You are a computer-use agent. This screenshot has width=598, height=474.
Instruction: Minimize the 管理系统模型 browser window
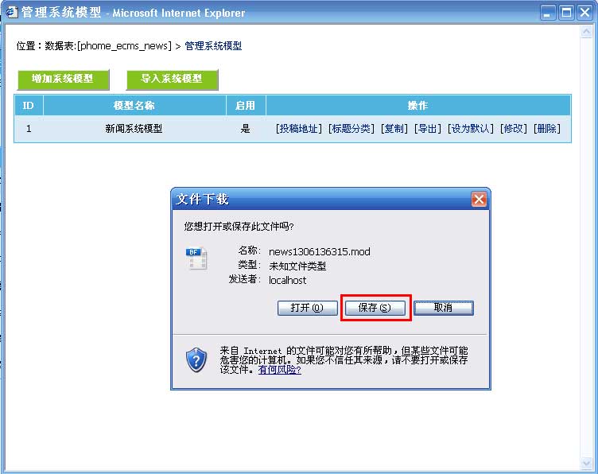pos(548,13)
